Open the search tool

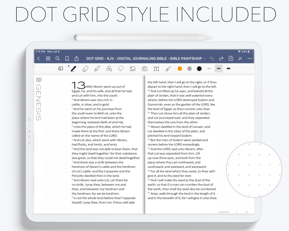[58, 58]
